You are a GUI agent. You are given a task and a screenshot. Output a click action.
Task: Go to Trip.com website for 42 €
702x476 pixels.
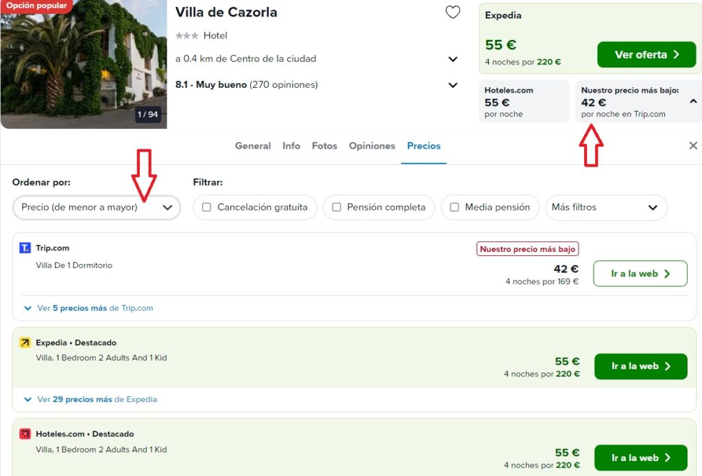[x=640, y=274]
